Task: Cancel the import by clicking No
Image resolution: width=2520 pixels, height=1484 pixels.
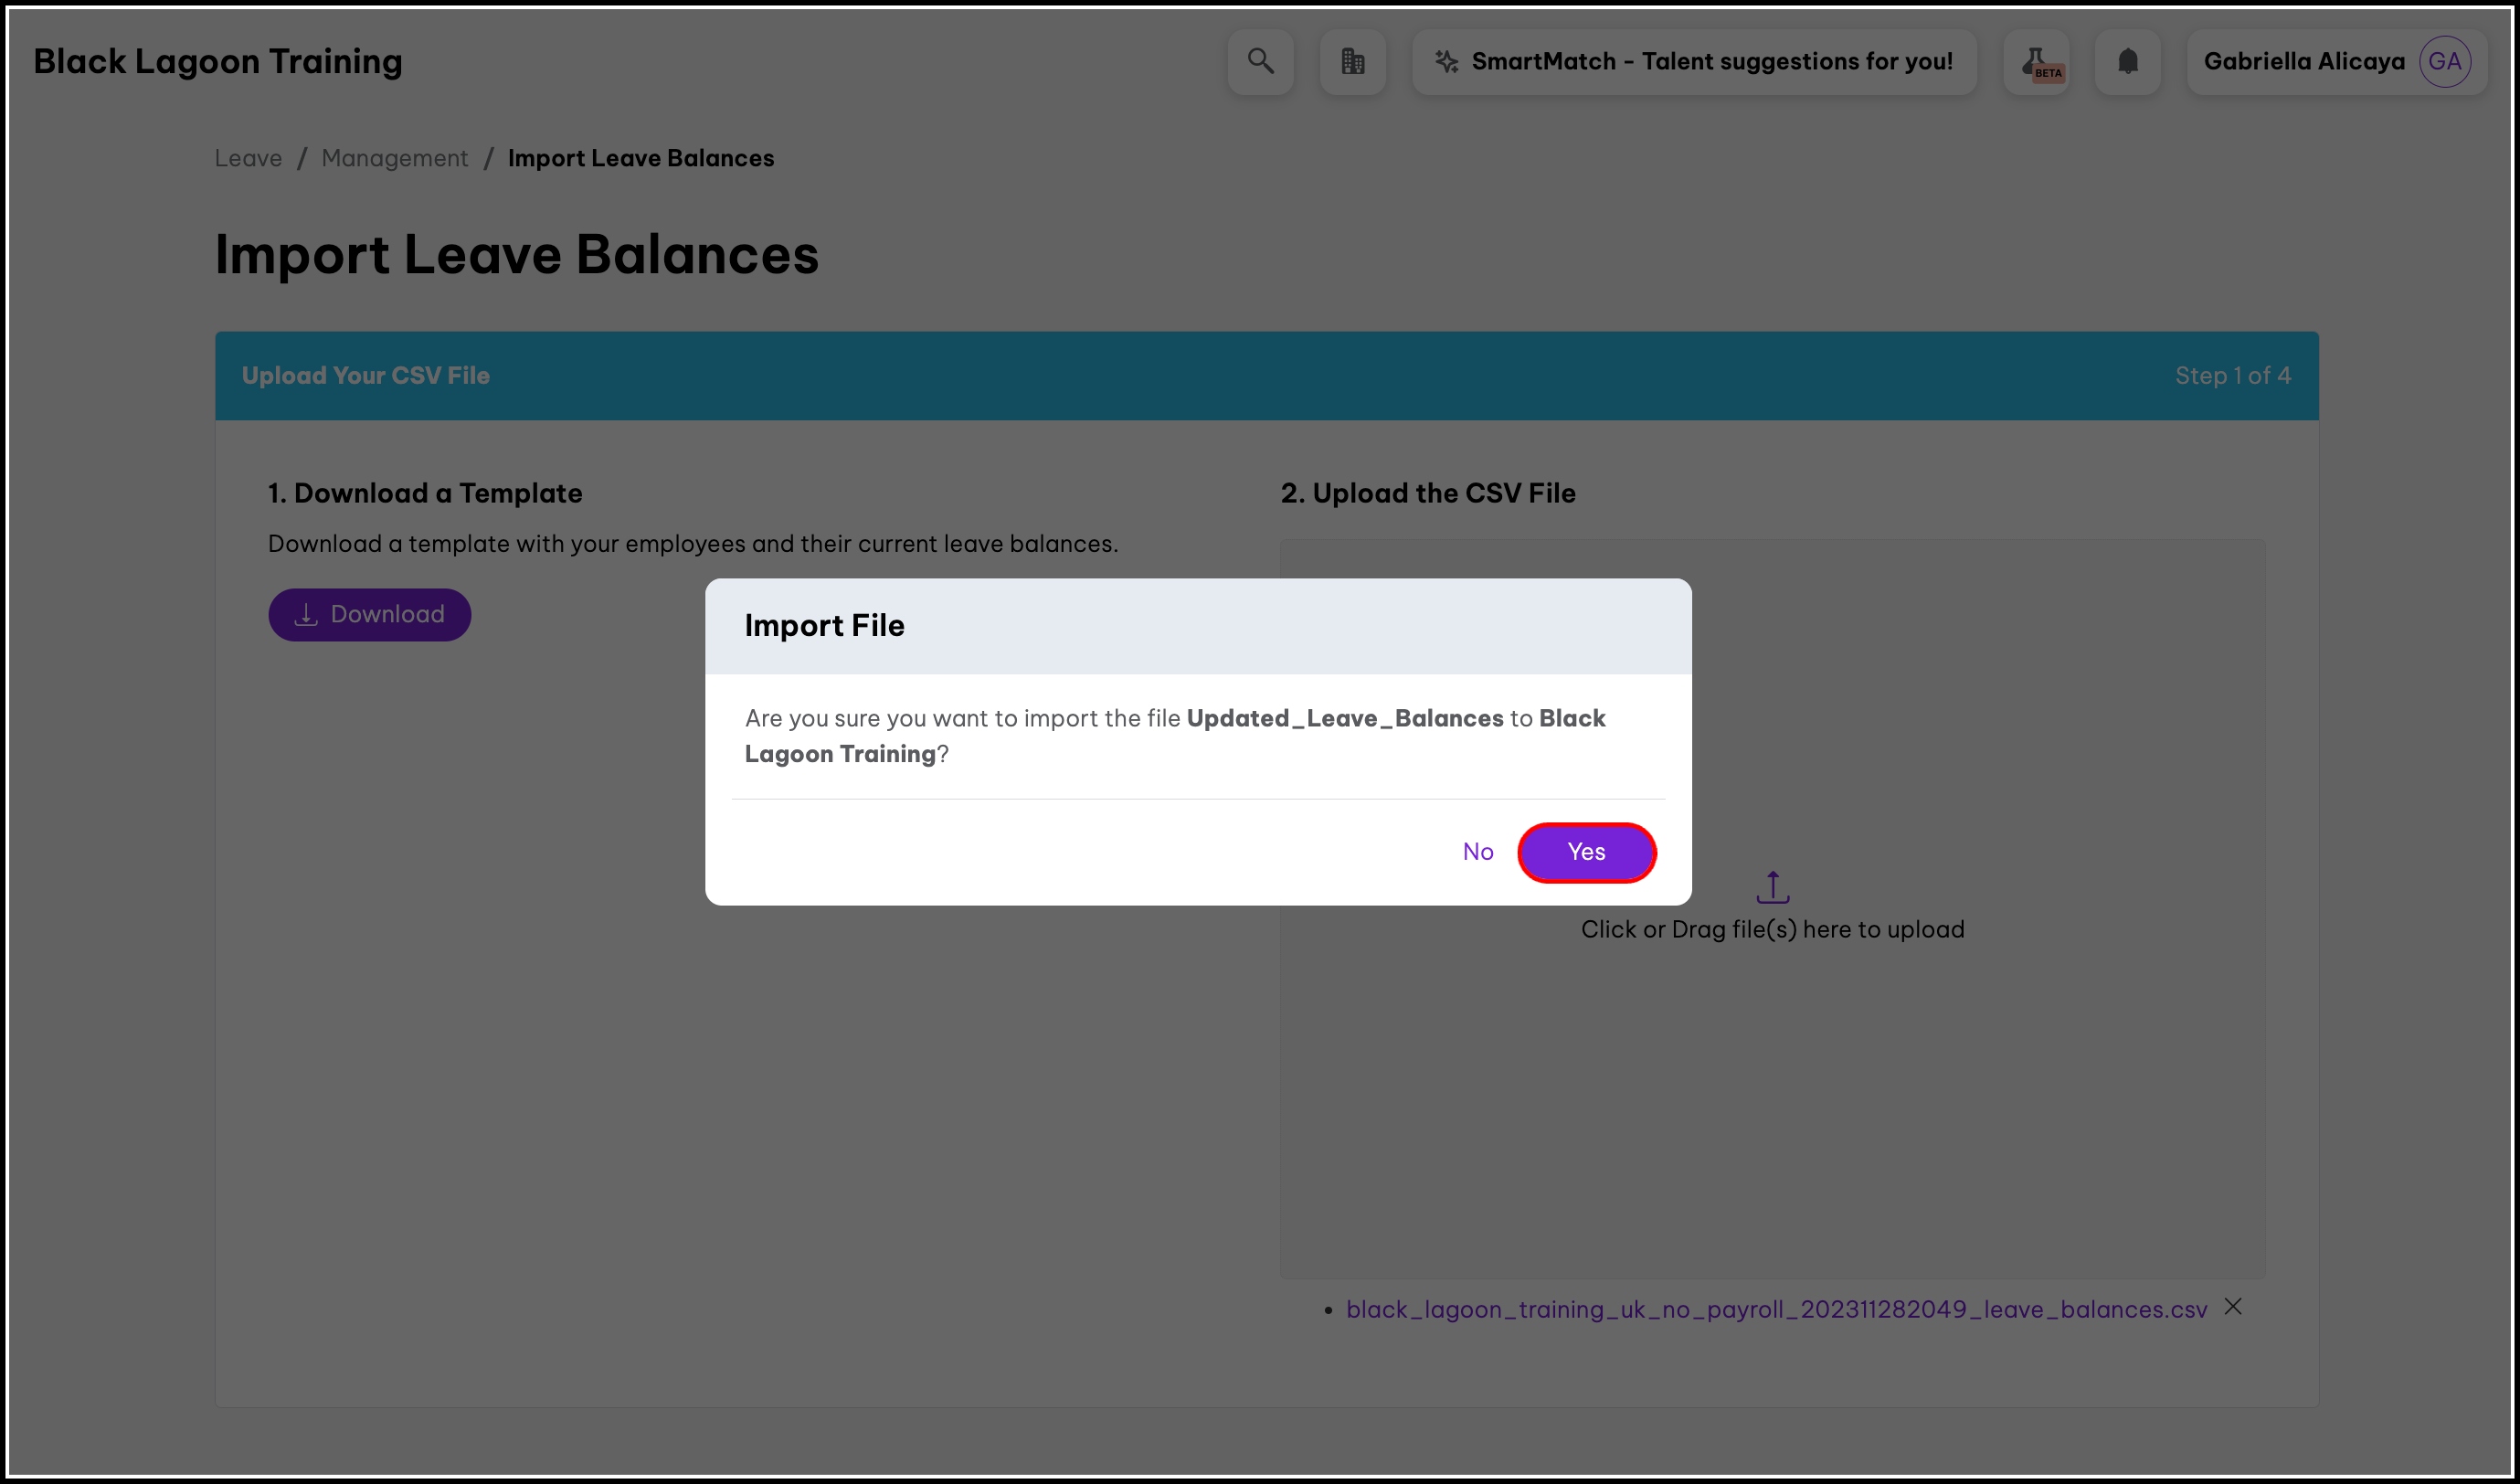Action: [1477, 852]
